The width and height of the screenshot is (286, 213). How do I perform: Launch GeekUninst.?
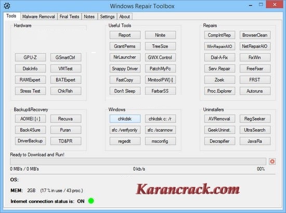219,130
